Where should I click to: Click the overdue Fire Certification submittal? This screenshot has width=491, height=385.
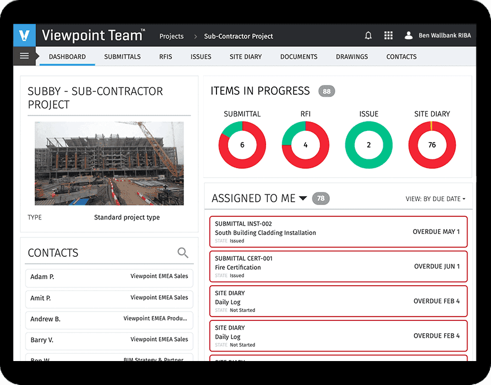(338, 266)
